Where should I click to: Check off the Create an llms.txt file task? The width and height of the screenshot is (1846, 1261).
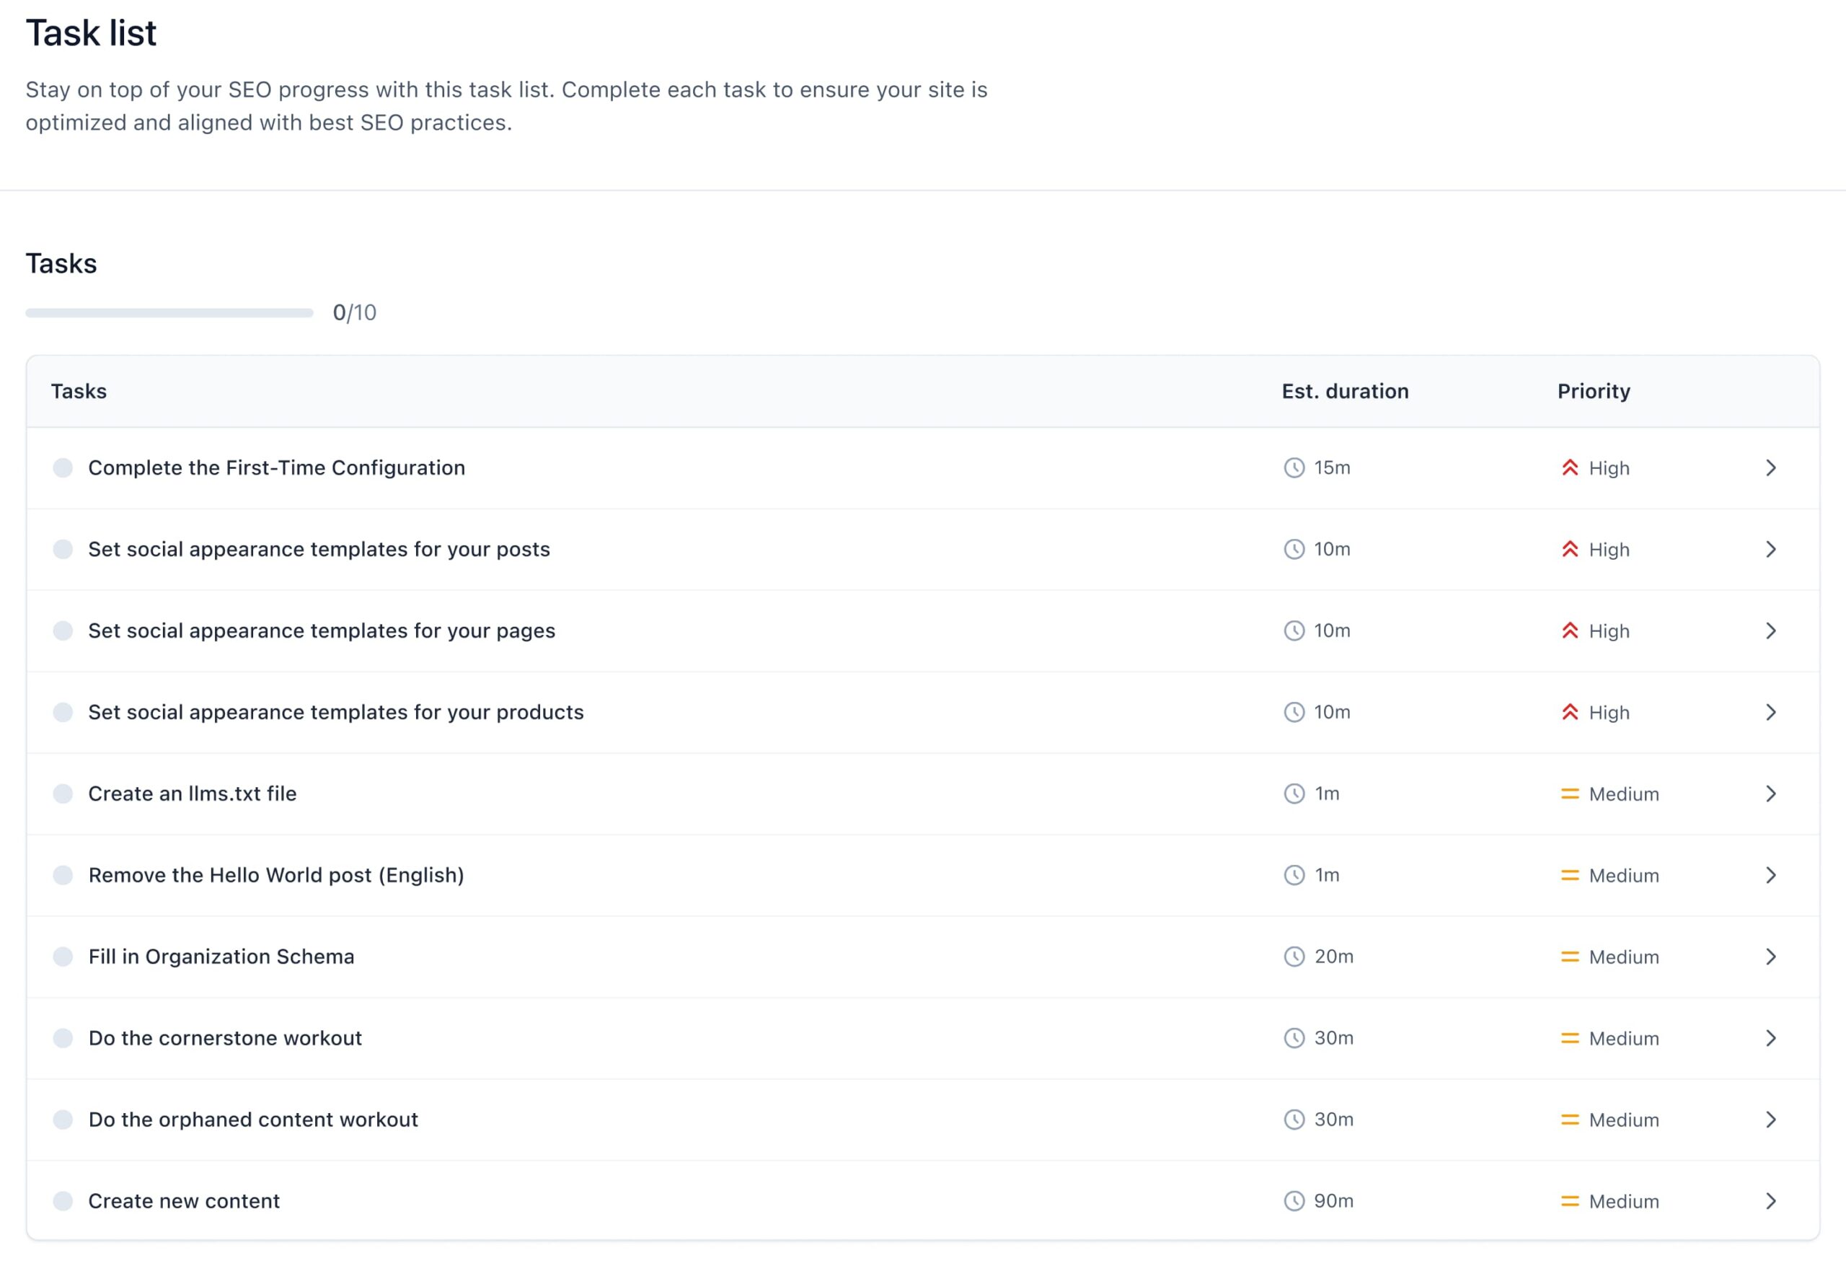(x=63, y=794)
